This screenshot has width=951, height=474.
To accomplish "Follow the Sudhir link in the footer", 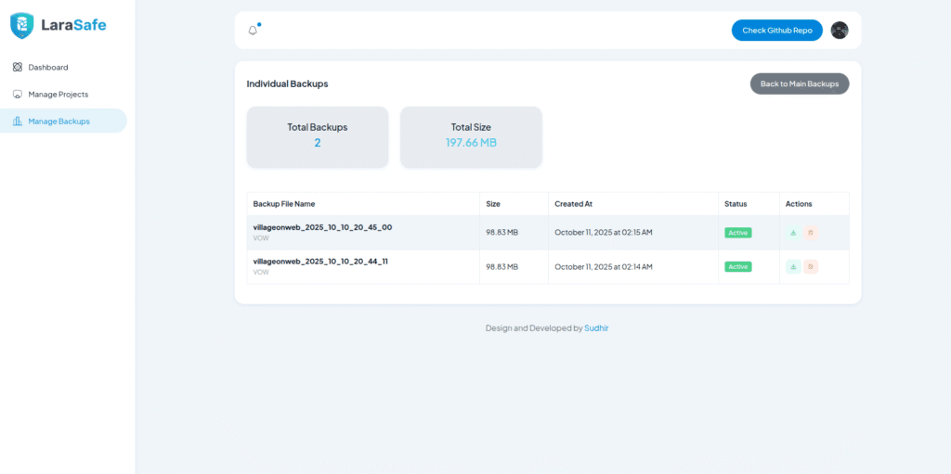I will (596, 328).
